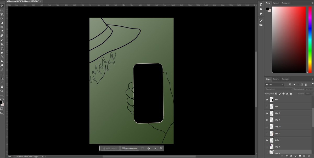Open the three-dots menu in contextual bar
Image resolution: width=314 pixels, height=158 pixels.
tap(155, 148)
